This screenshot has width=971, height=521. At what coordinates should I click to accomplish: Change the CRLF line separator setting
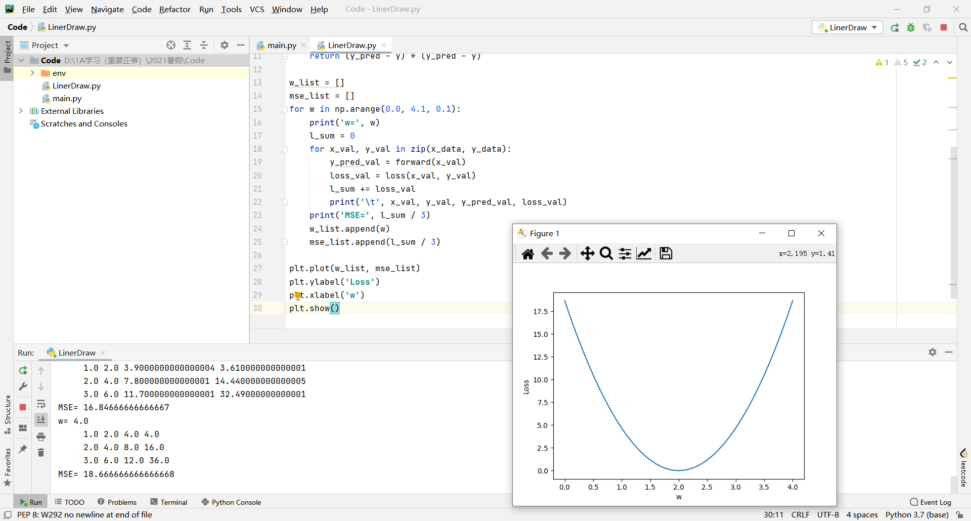coord(800,514)
